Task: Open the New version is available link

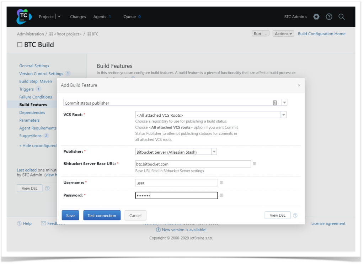Action: tap(184, 229)
